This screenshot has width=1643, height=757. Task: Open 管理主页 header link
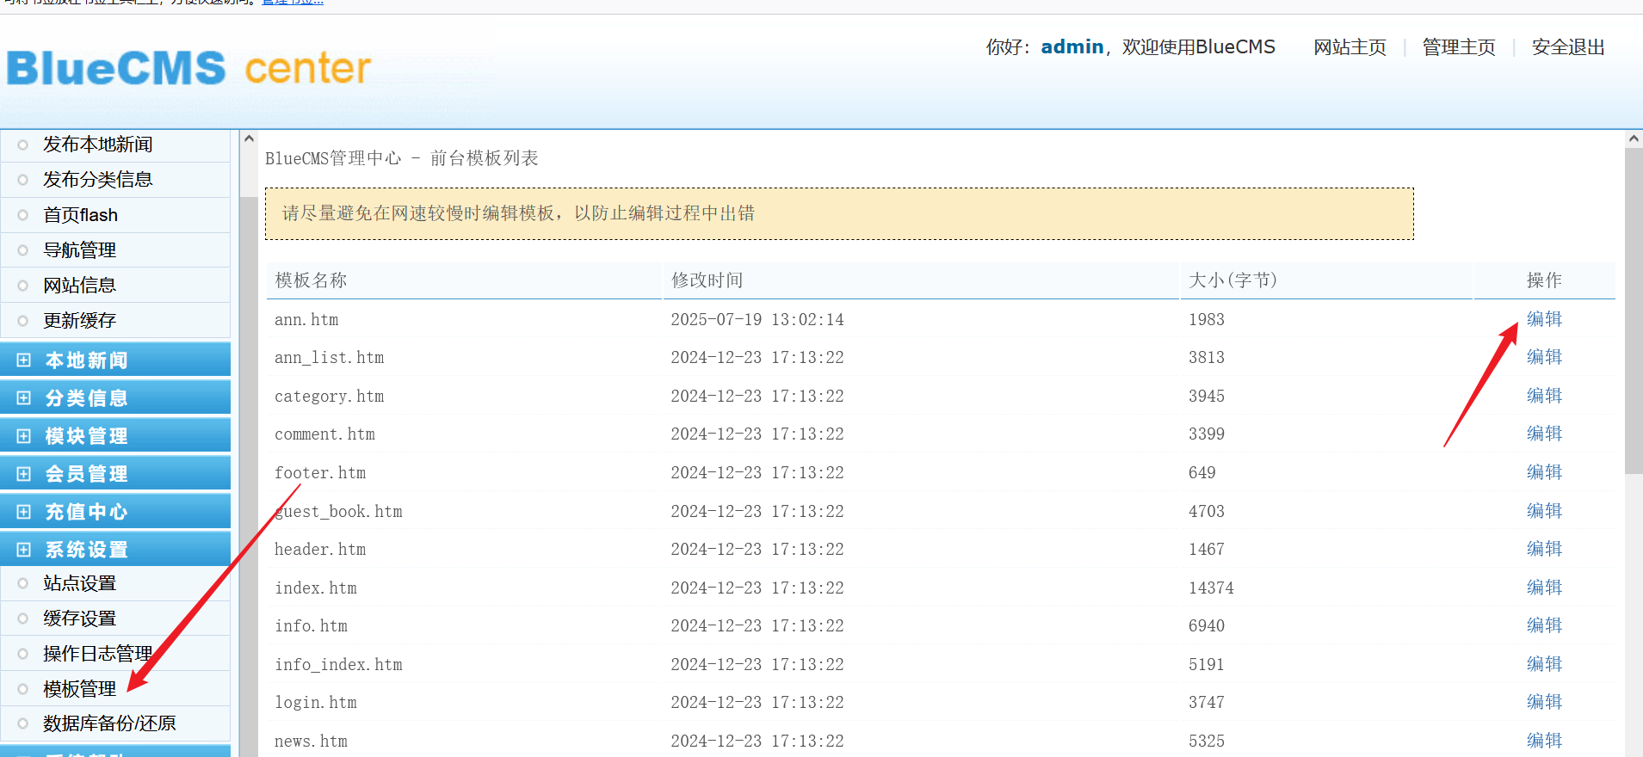click(x=1459, y=47)
